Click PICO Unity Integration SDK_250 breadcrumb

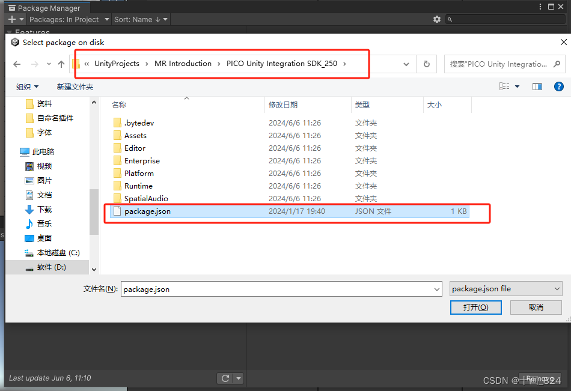[281, 64]
